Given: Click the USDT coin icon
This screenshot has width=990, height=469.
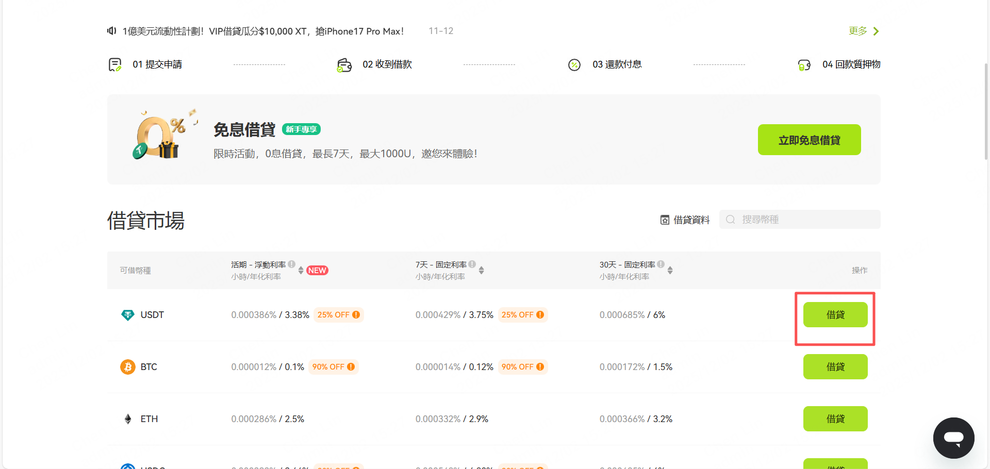Looking at the screenshot, I should pos(127,314).
